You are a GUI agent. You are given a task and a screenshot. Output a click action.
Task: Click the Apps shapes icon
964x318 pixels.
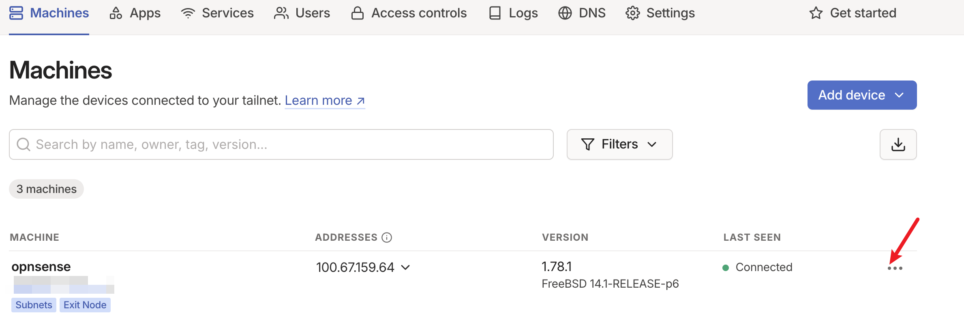point(116,13)
